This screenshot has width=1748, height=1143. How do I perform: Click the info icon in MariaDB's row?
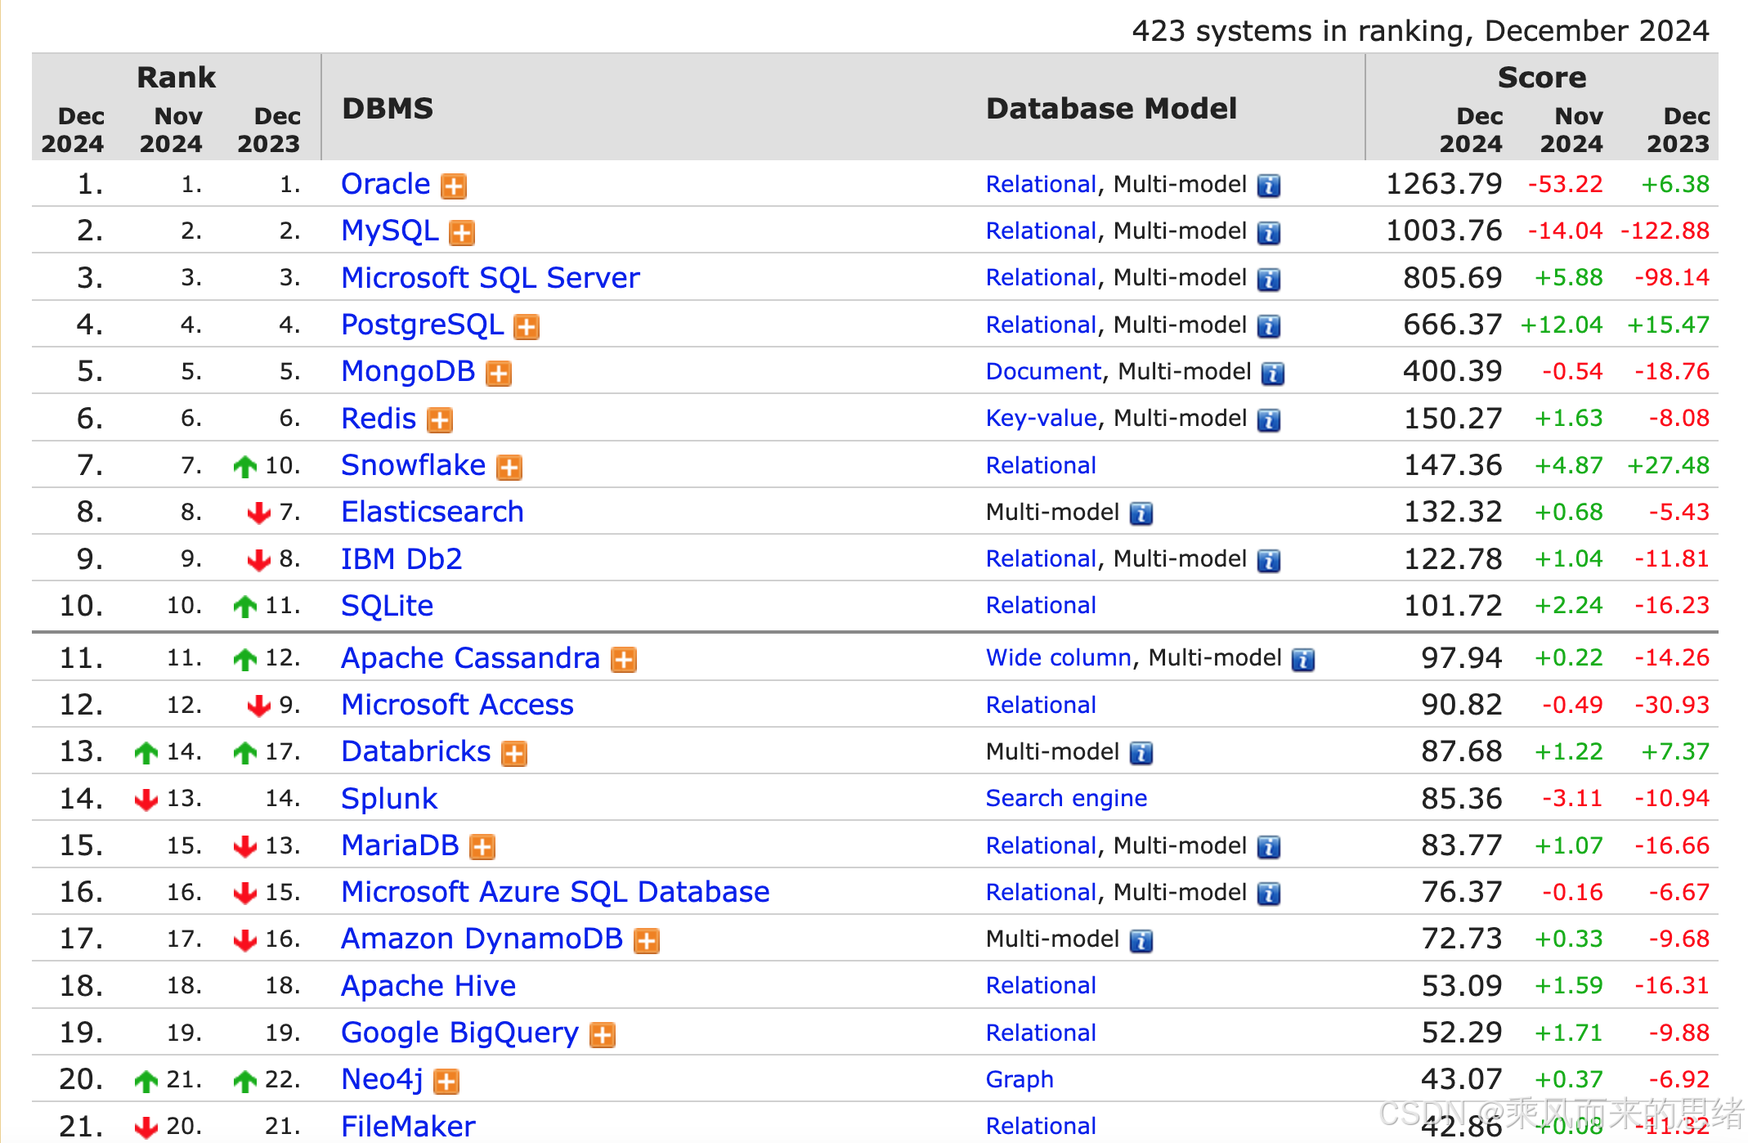point(1268,847)
